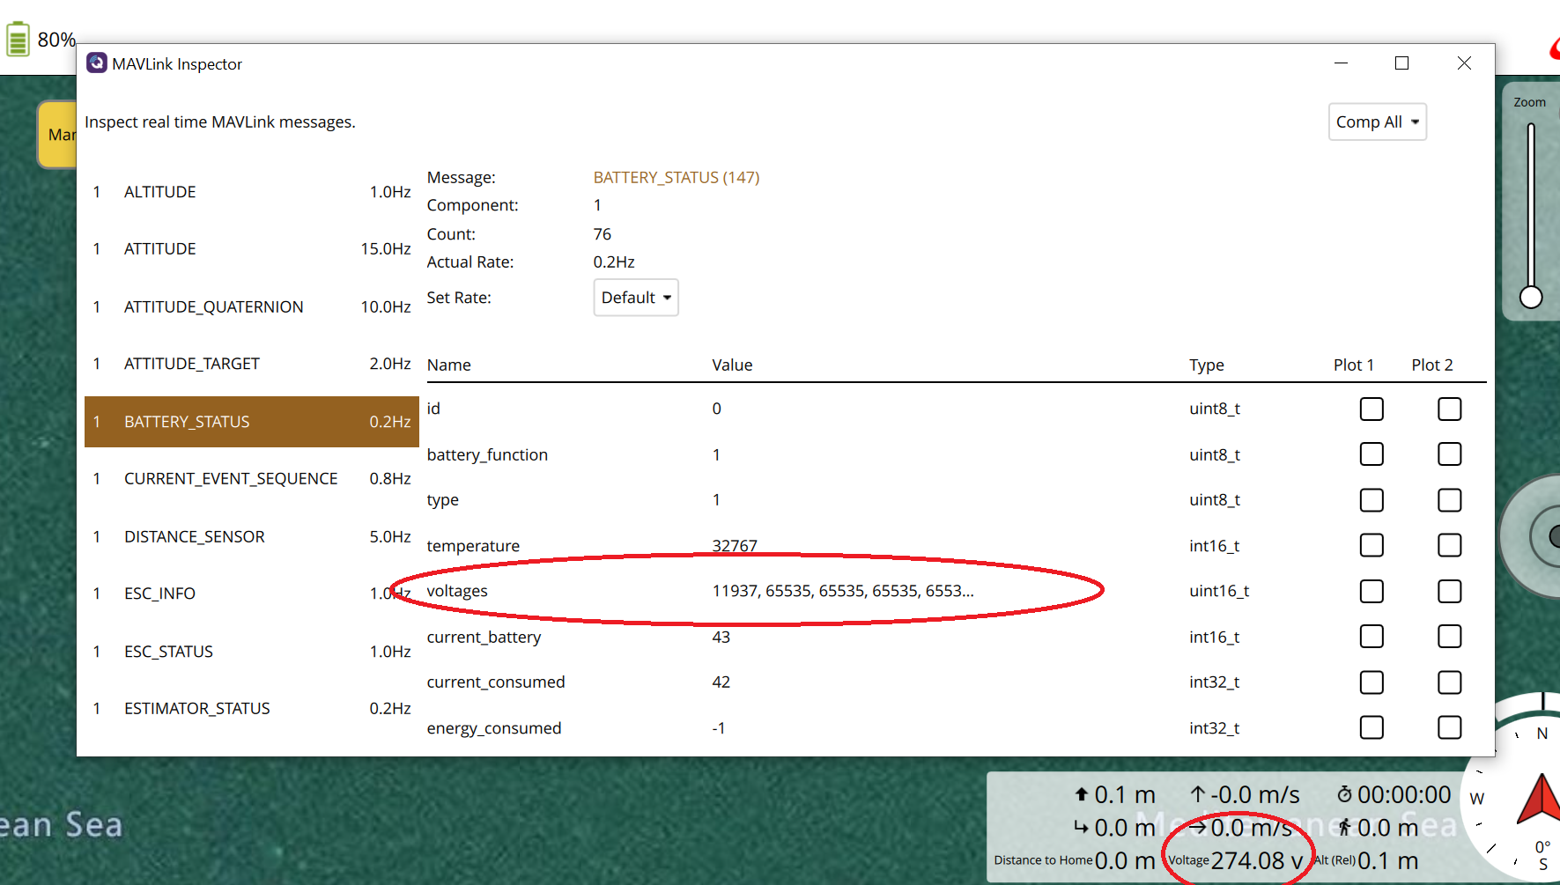Select the ESTIMATOR_STATUS message

coord(252,709)
